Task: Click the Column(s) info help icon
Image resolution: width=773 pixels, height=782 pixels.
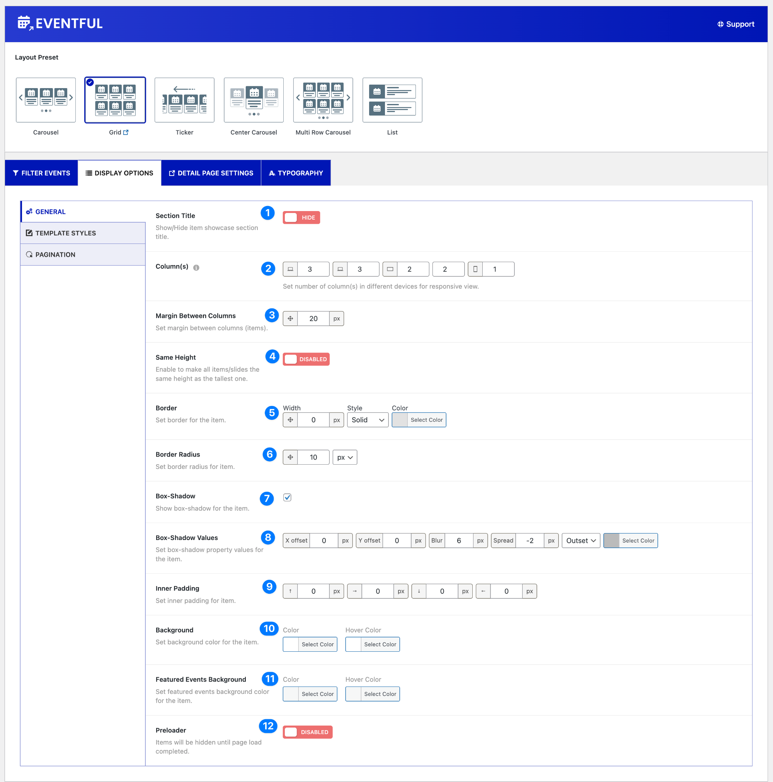Action: coord(196,267)
